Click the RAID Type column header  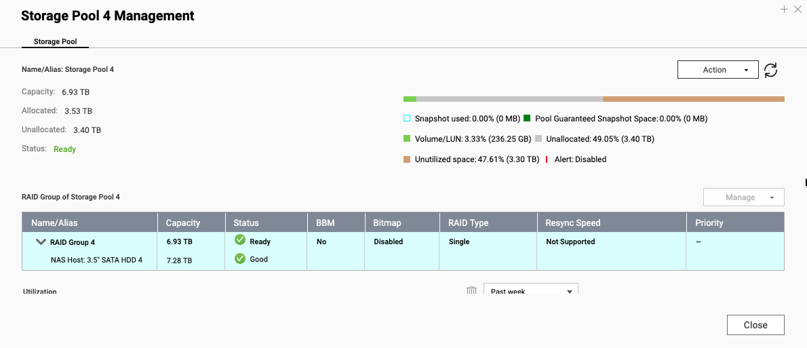pyautogui.click(x=468, y=223)
